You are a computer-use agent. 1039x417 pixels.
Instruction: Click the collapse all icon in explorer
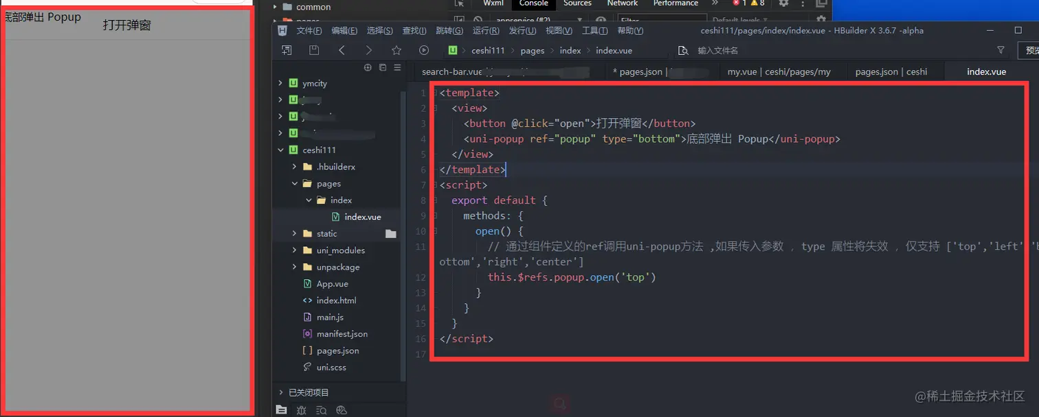pyautogui.click(x=383, y=67)
